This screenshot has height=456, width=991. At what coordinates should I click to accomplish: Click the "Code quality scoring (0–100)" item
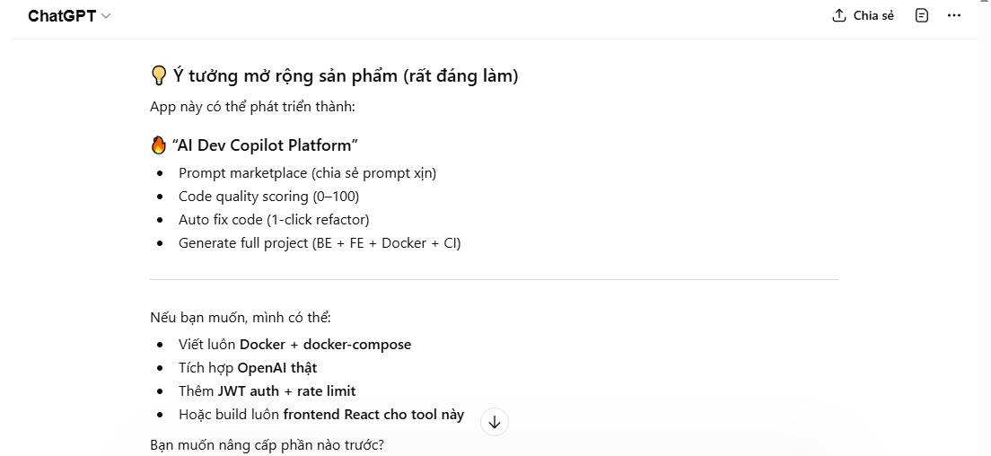(268, 197)
